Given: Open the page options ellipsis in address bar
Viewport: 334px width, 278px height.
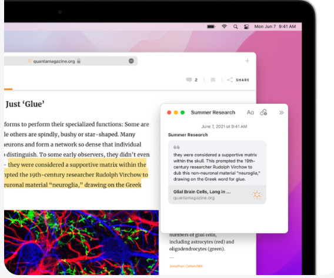Looking at the screenshot, I should [131, 61].
